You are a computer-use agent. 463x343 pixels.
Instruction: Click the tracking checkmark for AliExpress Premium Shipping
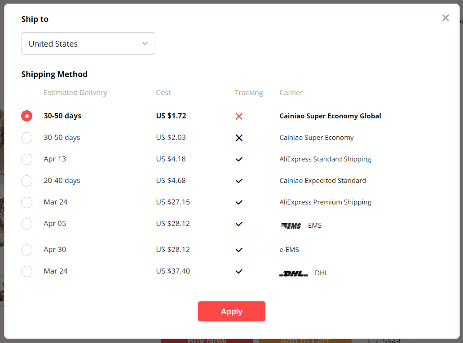coord(238,202)
